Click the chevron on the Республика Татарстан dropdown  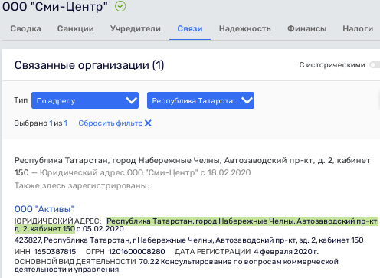click(247, 100)
